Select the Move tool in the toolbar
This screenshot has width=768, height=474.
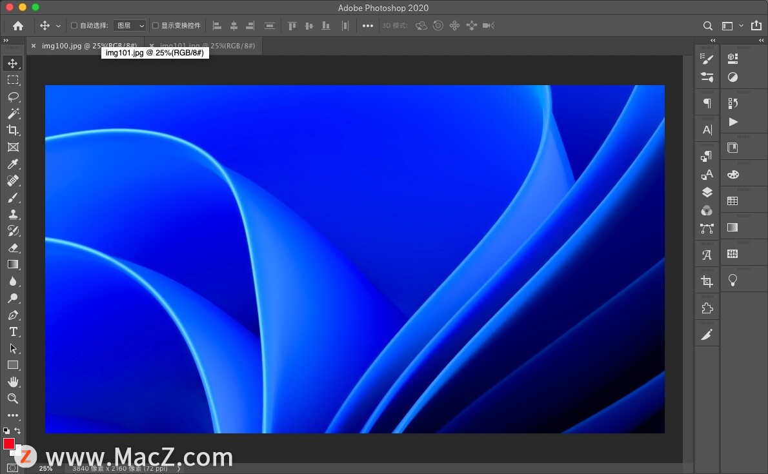(x=13, y=63)
